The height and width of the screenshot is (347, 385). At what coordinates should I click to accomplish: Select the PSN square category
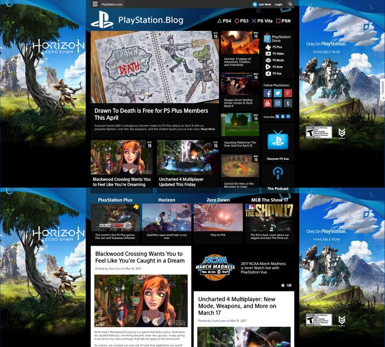coord(283,21)
